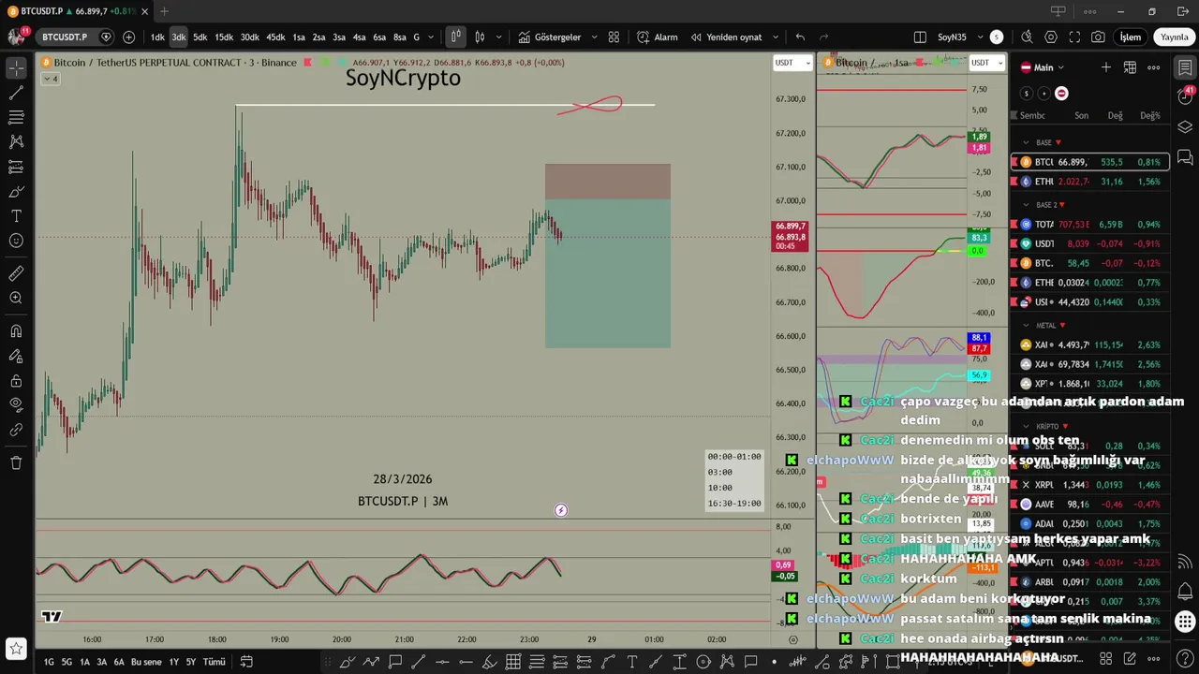
Task: Open favorites star toolbar button
Action: pos(16,648)
